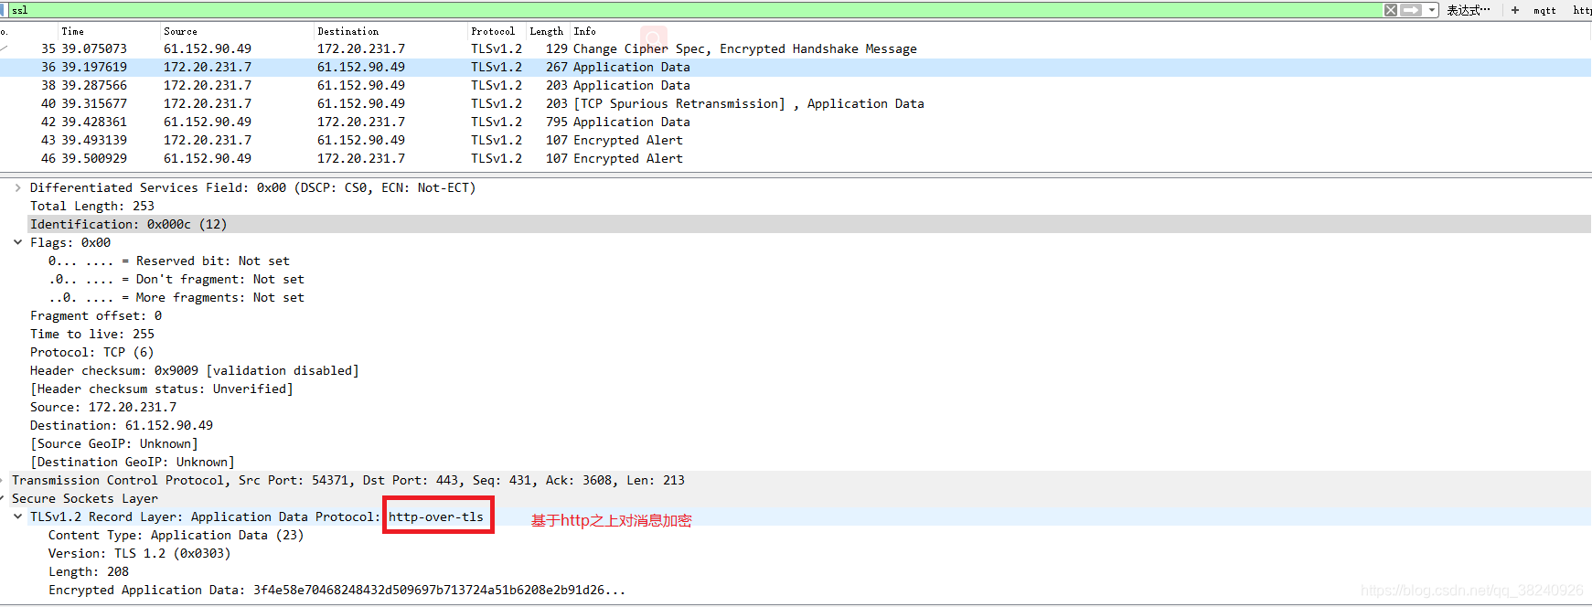Select the Source GeoIP: Unknown line

(x=113, y=443)
